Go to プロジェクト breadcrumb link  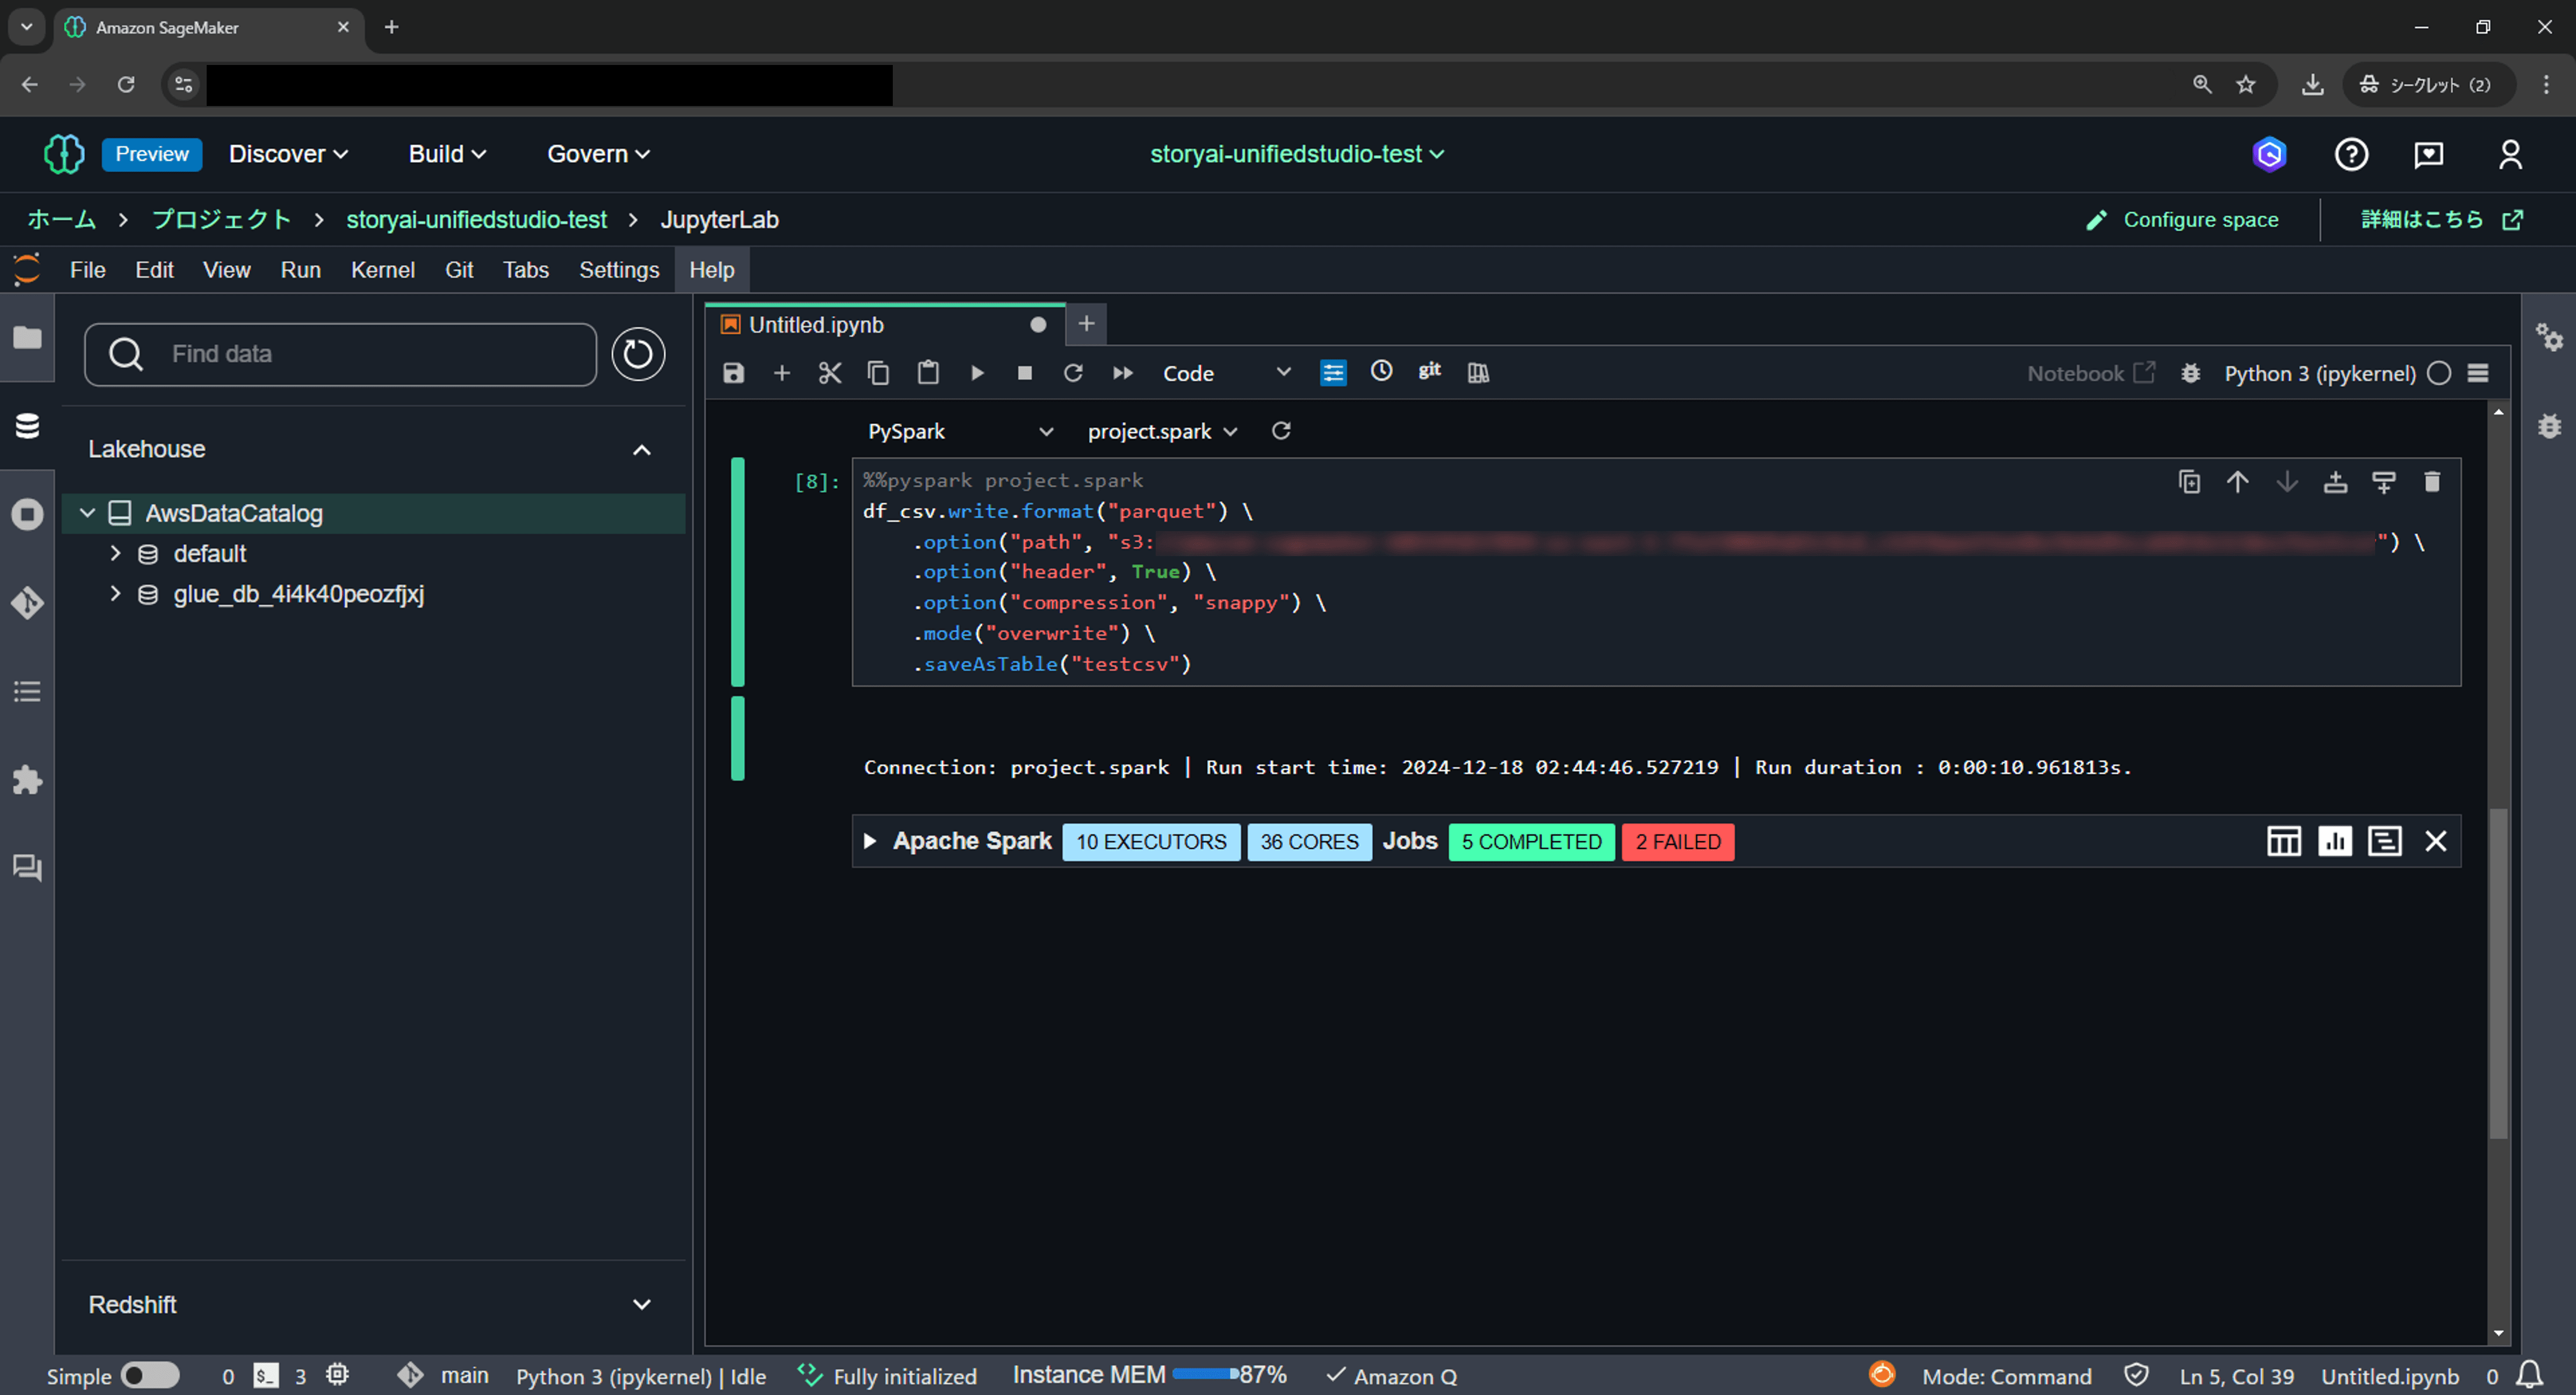tap(221, 220)
